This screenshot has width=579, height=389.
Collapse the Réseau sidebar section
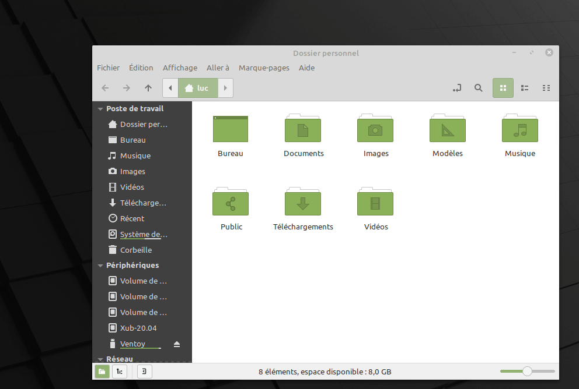pos(100,359)
